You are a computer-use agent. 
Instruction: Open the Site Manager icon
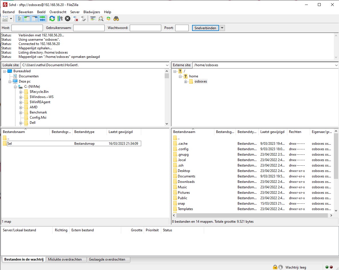coord(5,19)
